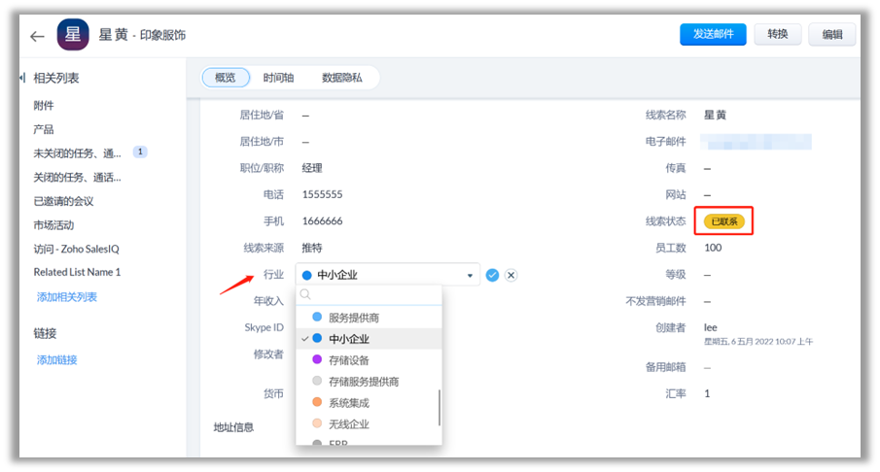
Task: Click the back arrow icon
Action: point(37,36)
